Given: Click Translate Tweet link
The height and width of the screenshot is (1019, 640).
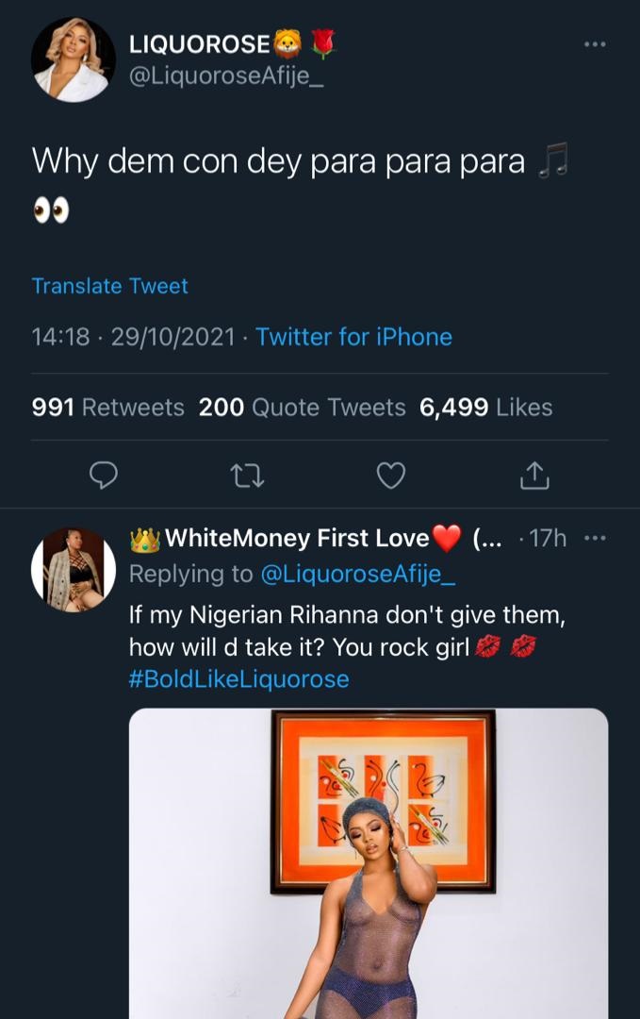Looking at the screenshot, I should (109, 286).
